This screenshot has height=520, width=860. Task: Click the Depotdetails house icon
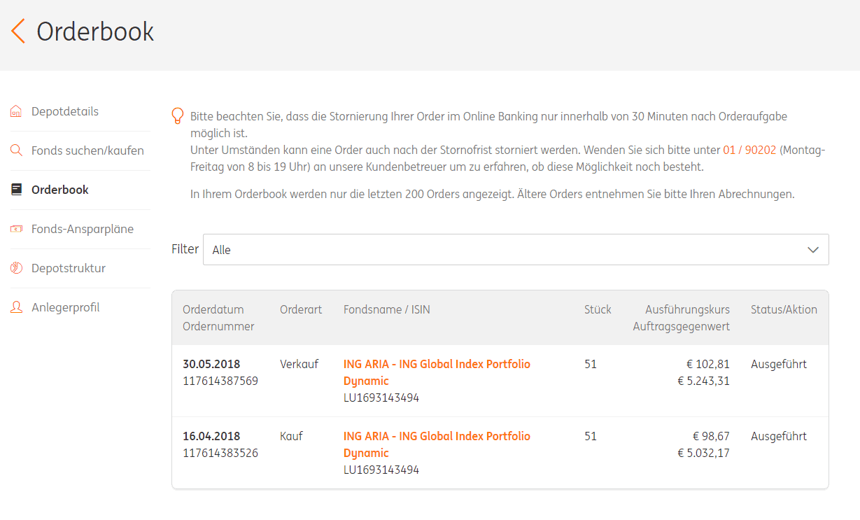(16, 111)
